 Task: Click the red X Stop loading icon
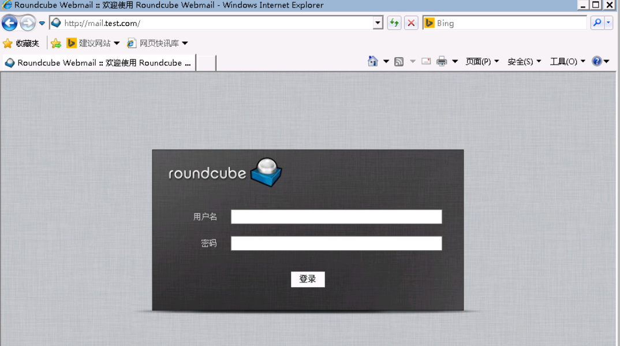411,23
